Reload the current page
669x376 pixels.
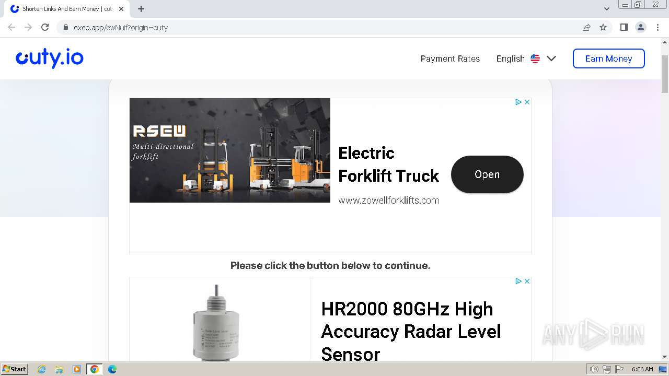point(45,27)
